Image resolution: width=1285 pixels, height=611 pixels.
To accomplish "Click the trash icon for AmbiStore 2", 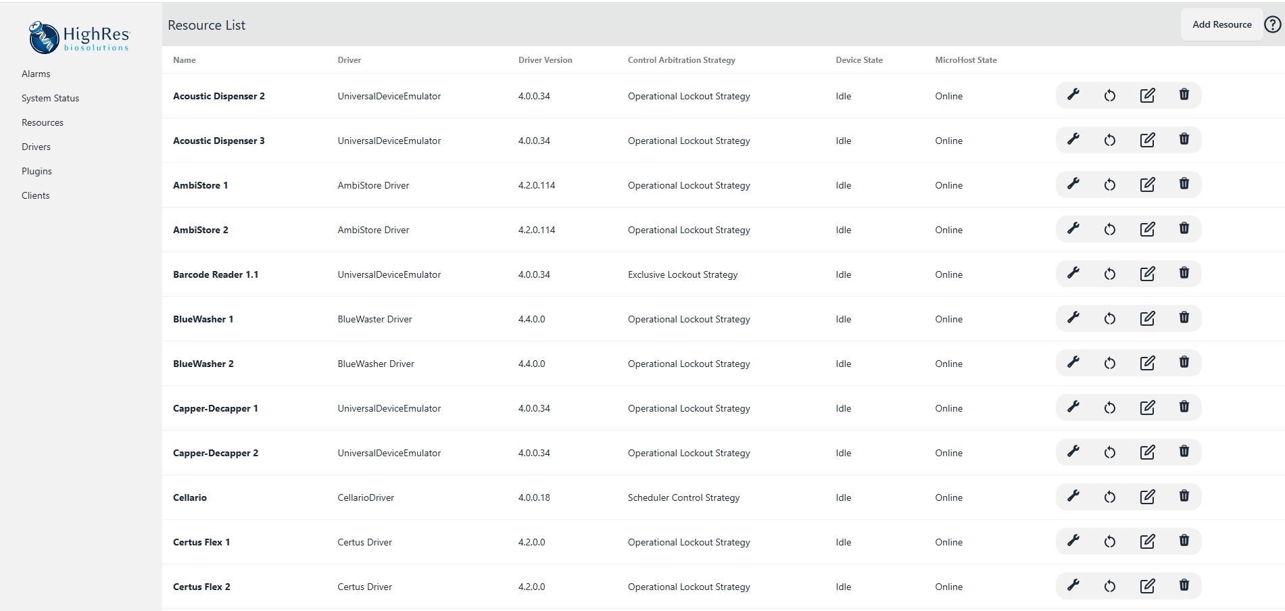I will (x=1184, y=229).
